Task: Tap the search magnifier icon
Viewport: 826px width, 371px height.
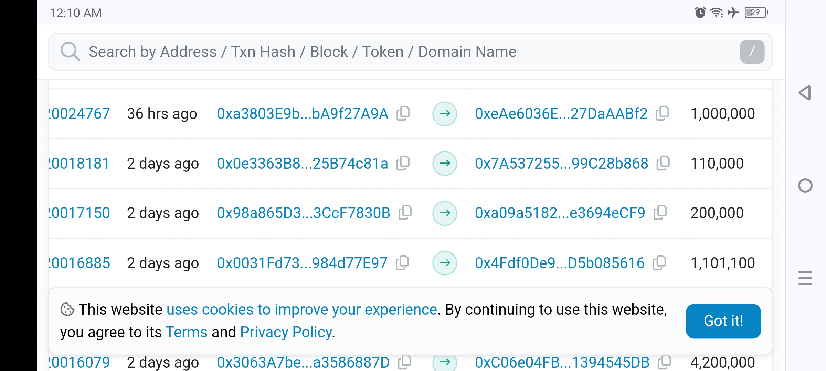Action: coord(70,52)
